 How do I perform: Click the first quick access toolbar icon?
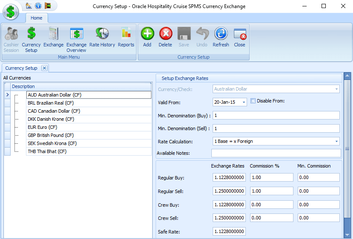click(x=28, y=6)
